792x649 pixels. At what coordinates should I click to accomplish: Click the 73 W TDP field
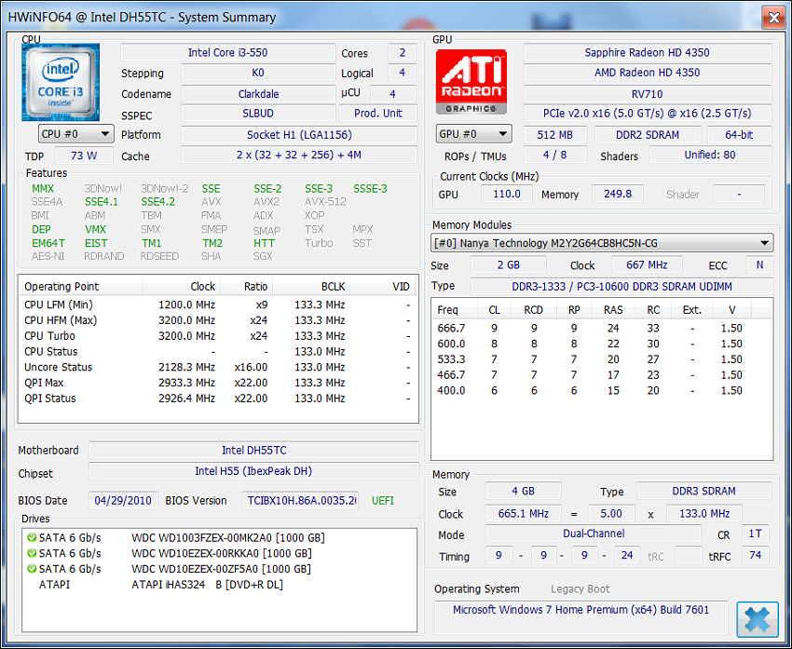tap(84, 155)
